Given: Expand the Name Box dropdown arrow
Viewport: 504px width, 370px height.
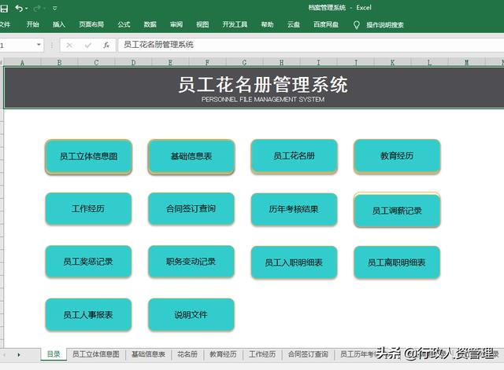Looking at the screenshot, I should pyautogui.click(x=39, y=46).
